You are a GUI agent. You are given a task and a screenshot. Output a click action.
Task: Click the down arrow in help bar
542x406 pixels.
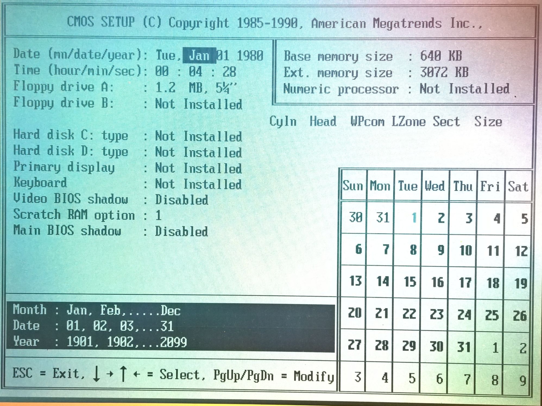pos(96,374)
